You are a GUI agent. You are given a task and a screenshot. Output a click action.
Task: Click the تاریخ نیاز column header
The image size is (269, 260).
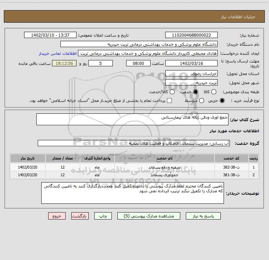coord(28,158)
